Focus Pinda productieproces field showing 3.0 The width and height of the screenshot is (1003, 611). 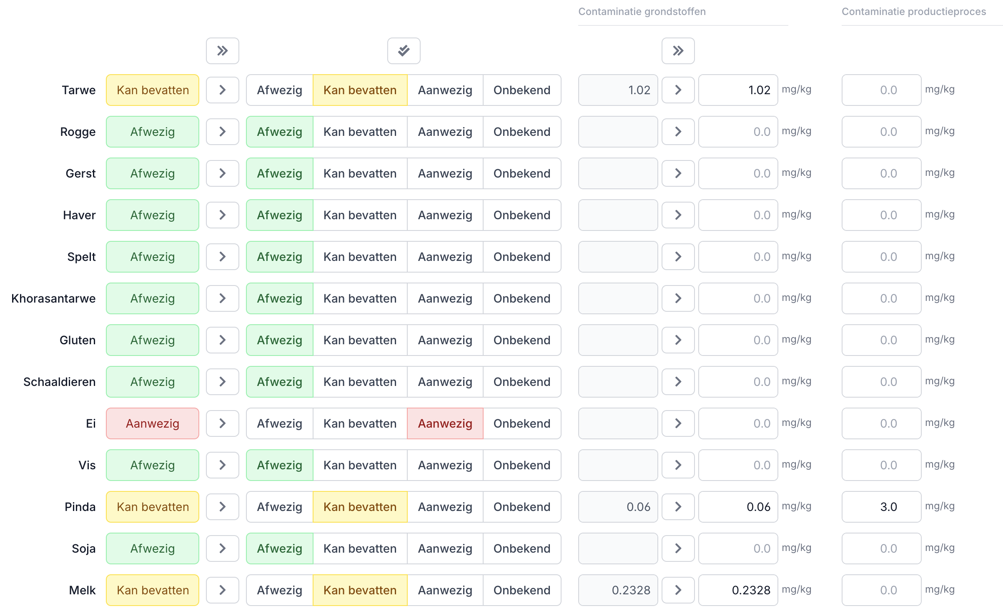pyautogui.click(x=881, y=507)
